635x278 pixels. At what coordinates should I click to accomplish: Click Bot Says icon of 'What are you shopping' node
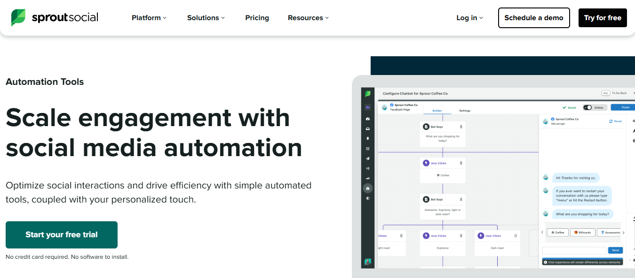pos(426,127)
